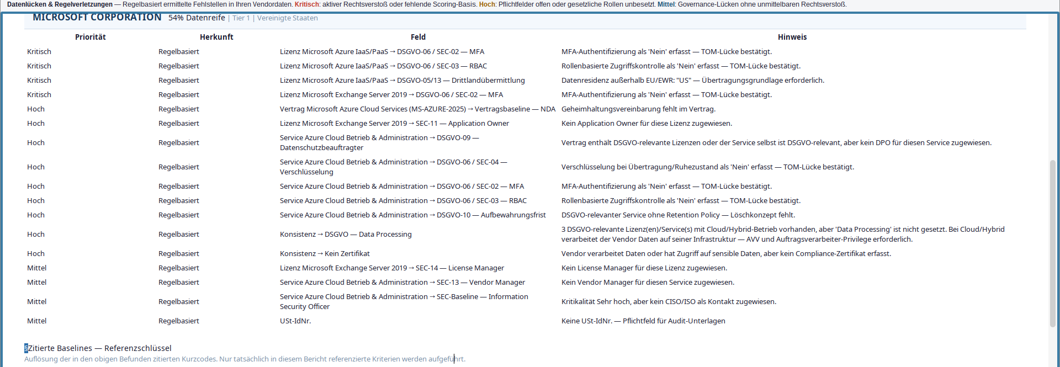This screenshot has height=367, width=1060.
Task: Click the Datenlücken & Regelverletzungen banner title
Action: pos(60,4)
